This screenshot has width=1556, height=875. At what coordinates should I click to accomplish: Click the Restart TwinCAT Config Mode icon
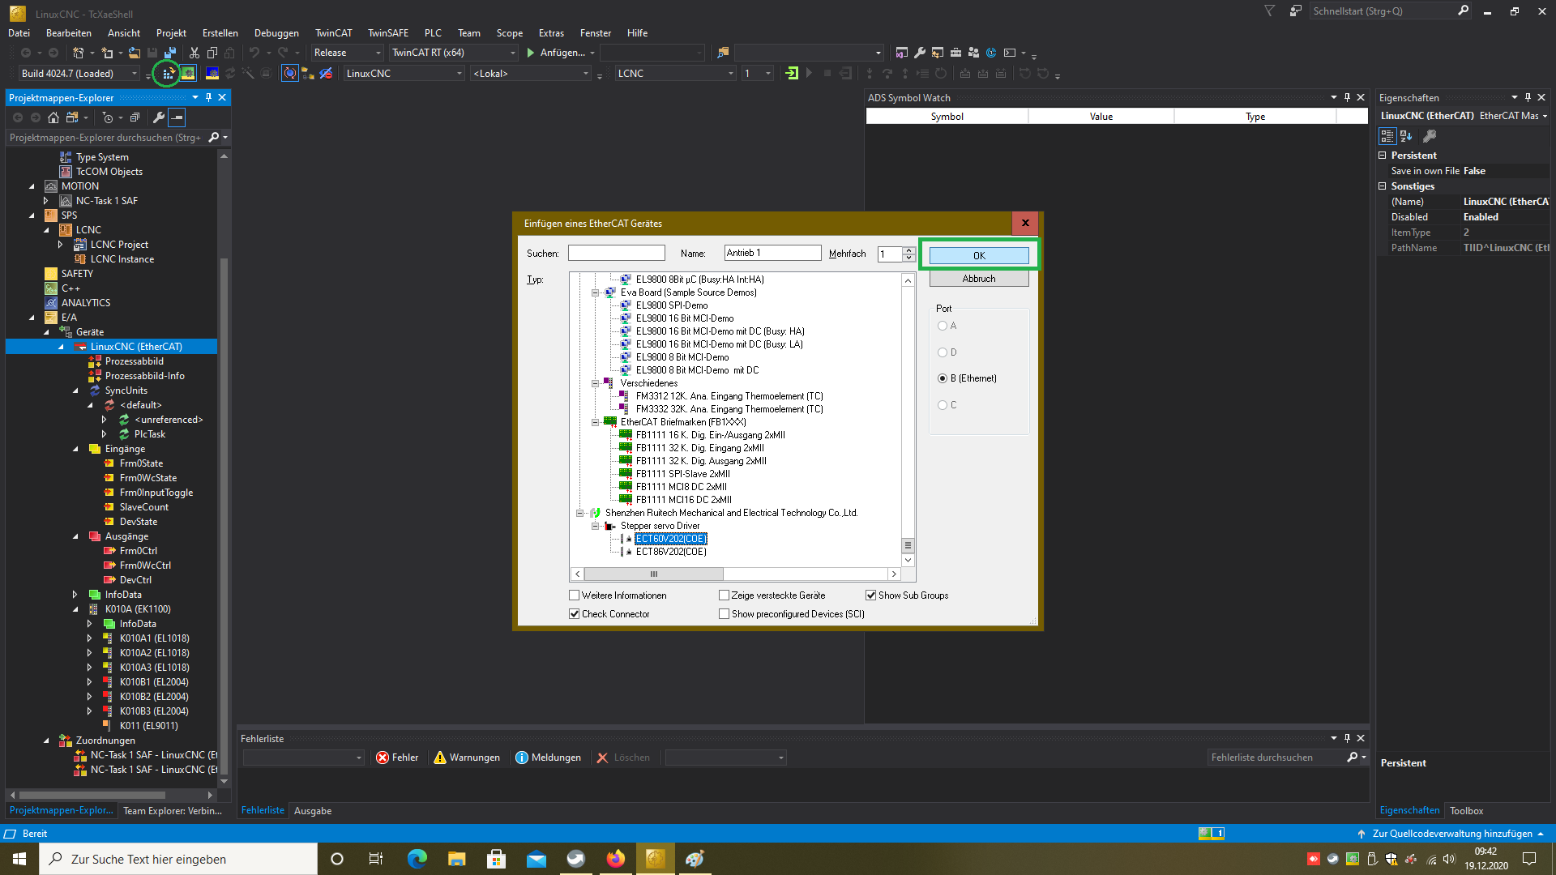212,74
